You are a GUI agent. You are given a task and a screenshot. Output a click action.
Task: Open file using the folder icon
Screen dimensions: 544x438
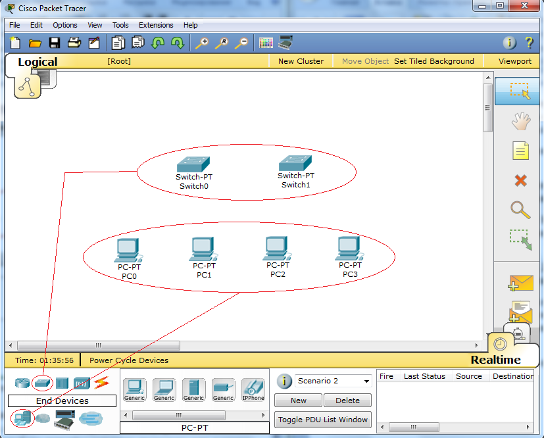click(35, 43)
